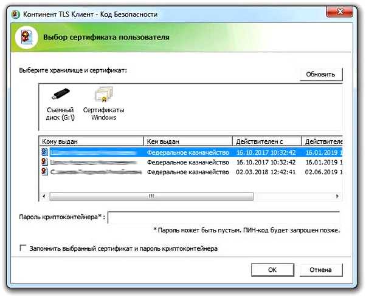Click certificate icon in second 16.10.2017 row
The width and height of the screenshot is (366, 298).
[x=44, y=162]
